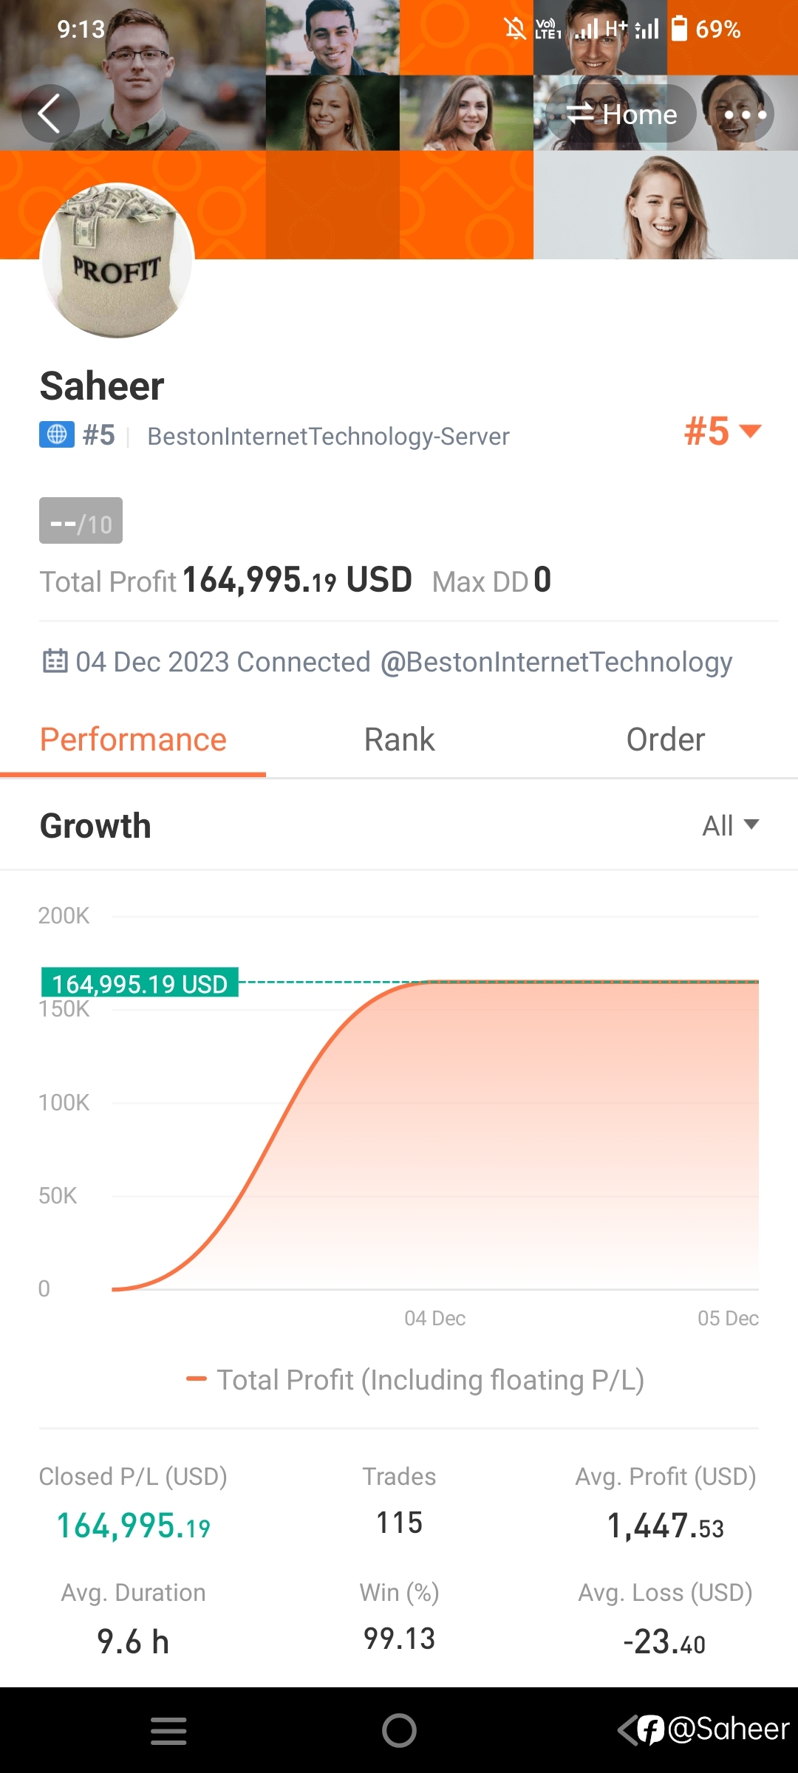Switch to the Performance tab

pyautogui.click(x=133, y=739)
